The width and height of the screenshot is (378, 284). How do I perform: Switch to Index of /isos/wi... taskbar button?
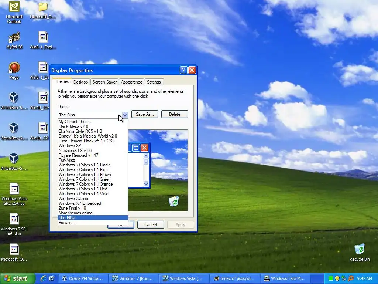pos(234,278)
